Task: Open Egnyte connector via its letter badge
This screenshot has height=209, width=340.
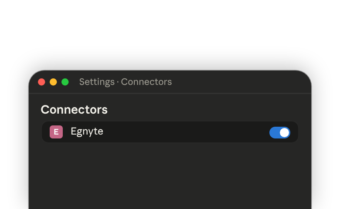Action: pos(56,132)
